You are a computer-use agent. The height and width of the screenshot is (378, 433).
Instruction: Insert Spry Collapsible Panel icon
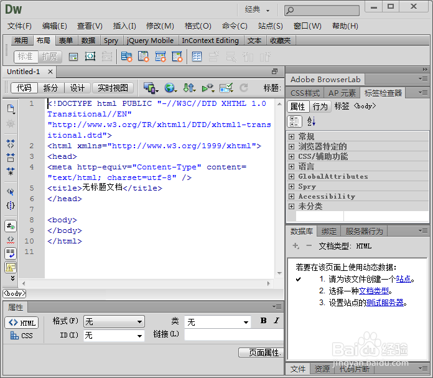pyautogui.click(x=177, y=57)
